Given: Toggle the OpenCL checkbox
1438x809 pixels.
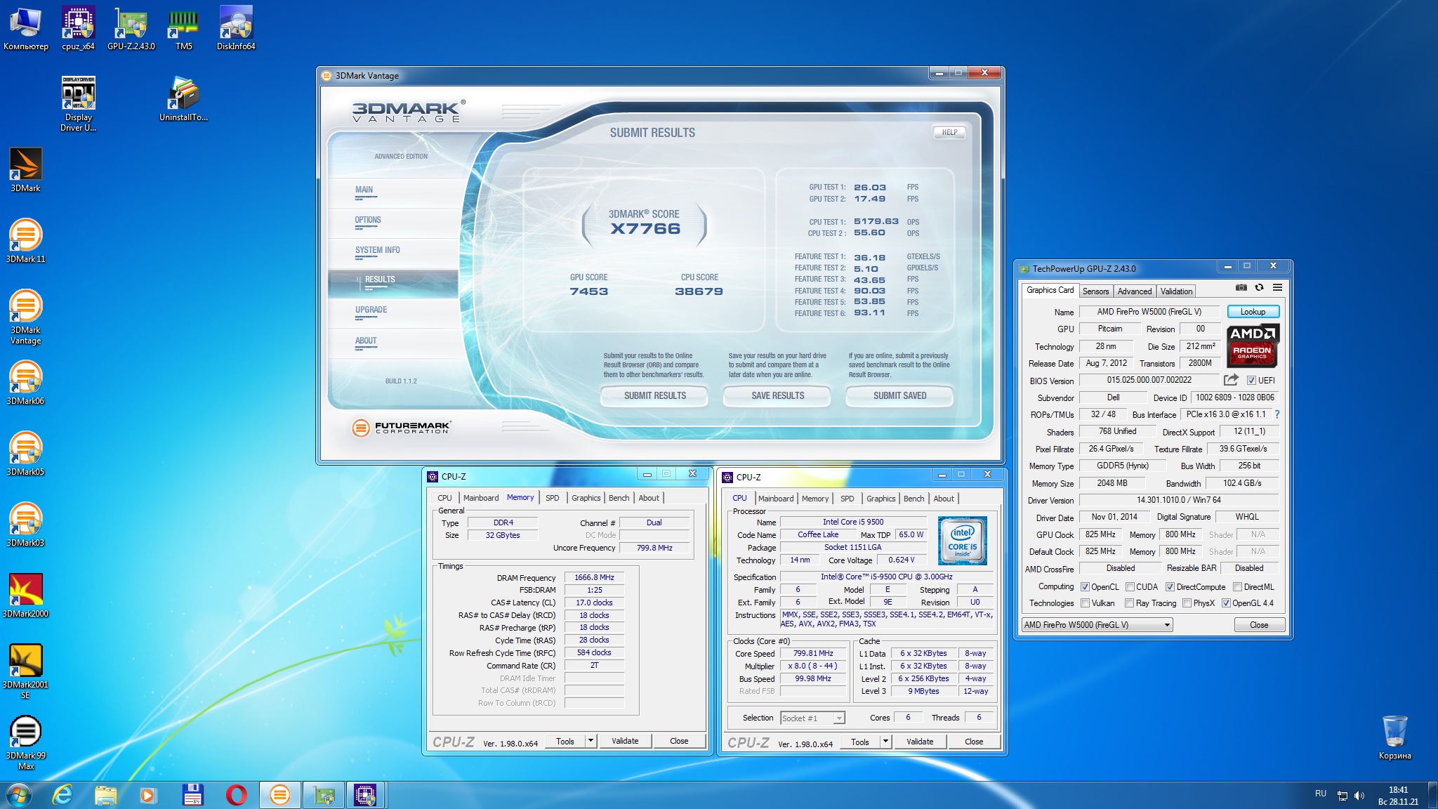Looking at the screenshot, I should coord(1085,587).
